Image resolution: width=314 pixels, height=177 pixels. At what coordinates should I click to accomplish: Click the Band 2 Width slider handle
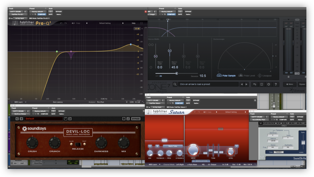pos(170,51)
